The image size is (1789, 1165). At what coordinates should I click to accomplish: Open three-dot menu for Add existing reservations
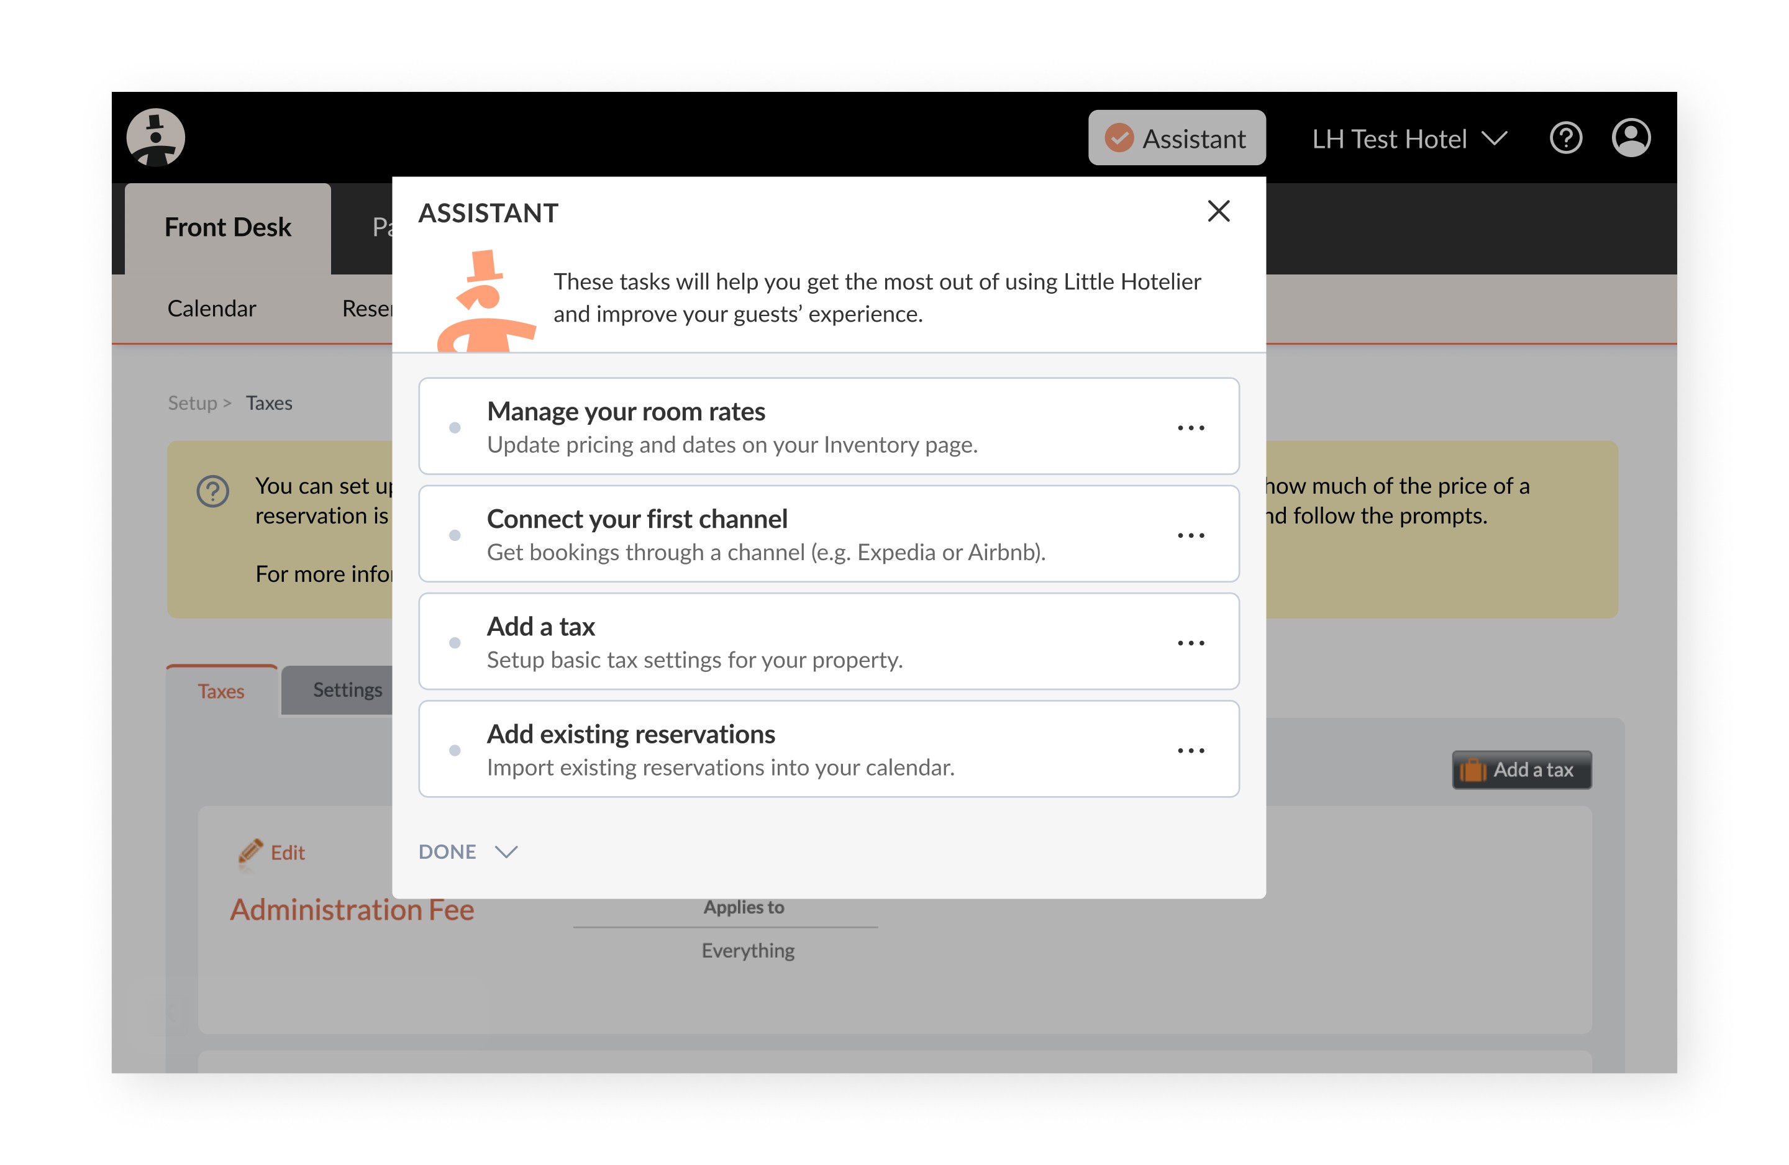click(x=1190, y=750)
